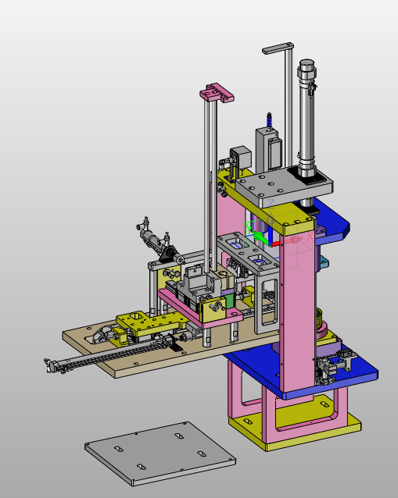Select the pink tray under the center gray fixture
Viewport: 398px width, 498px height.
(x=200, y=310)
